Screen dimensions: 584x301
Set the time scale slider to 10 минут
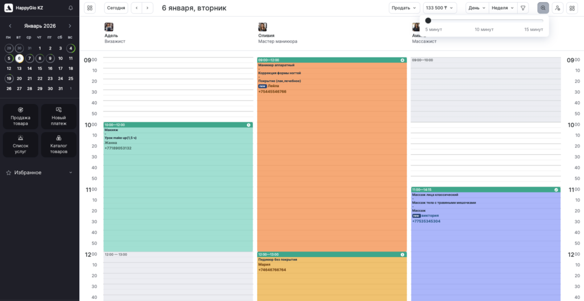point(484,20)
